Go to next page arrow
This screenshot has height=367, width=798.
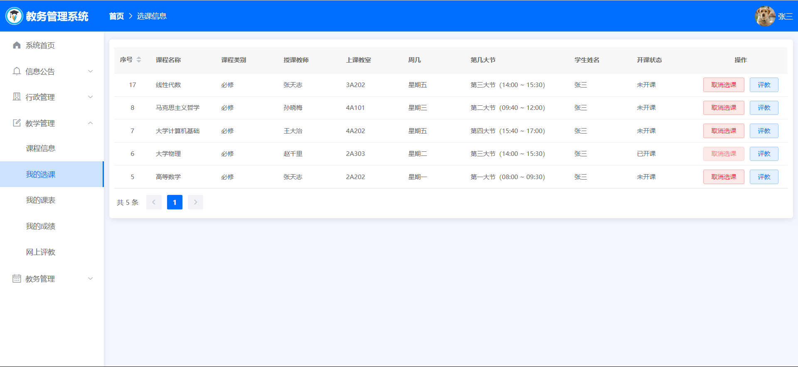195,202
